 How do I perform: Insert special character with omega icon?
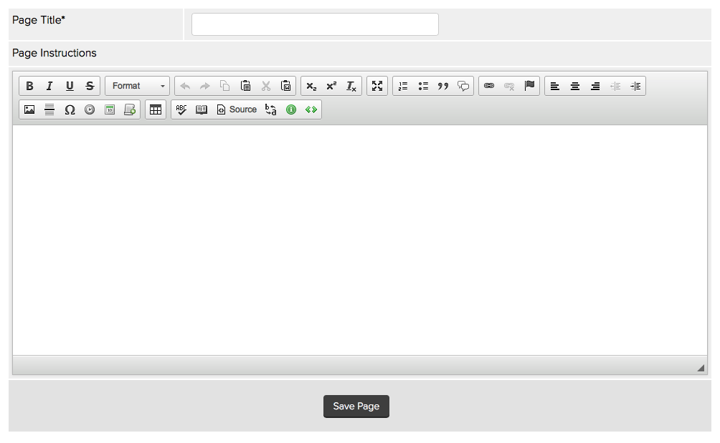[x=70, y=109]
